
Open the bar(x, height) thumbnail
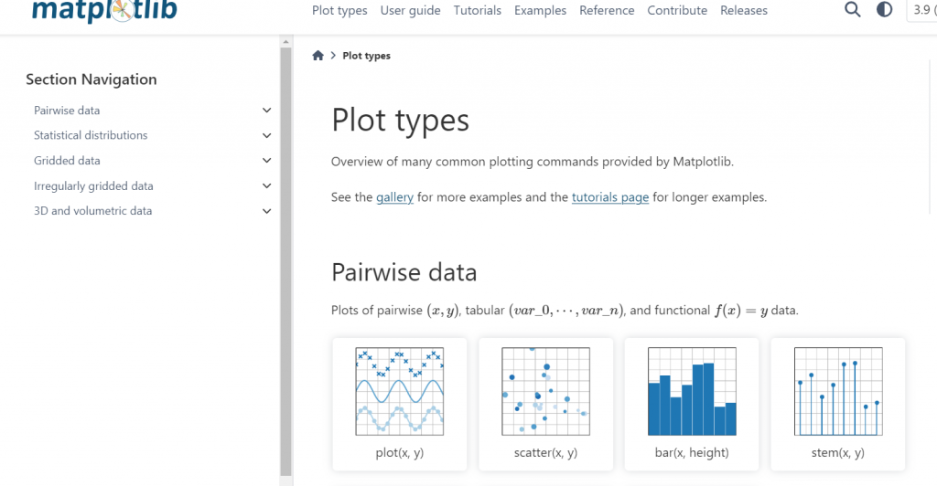click(692, 402)
